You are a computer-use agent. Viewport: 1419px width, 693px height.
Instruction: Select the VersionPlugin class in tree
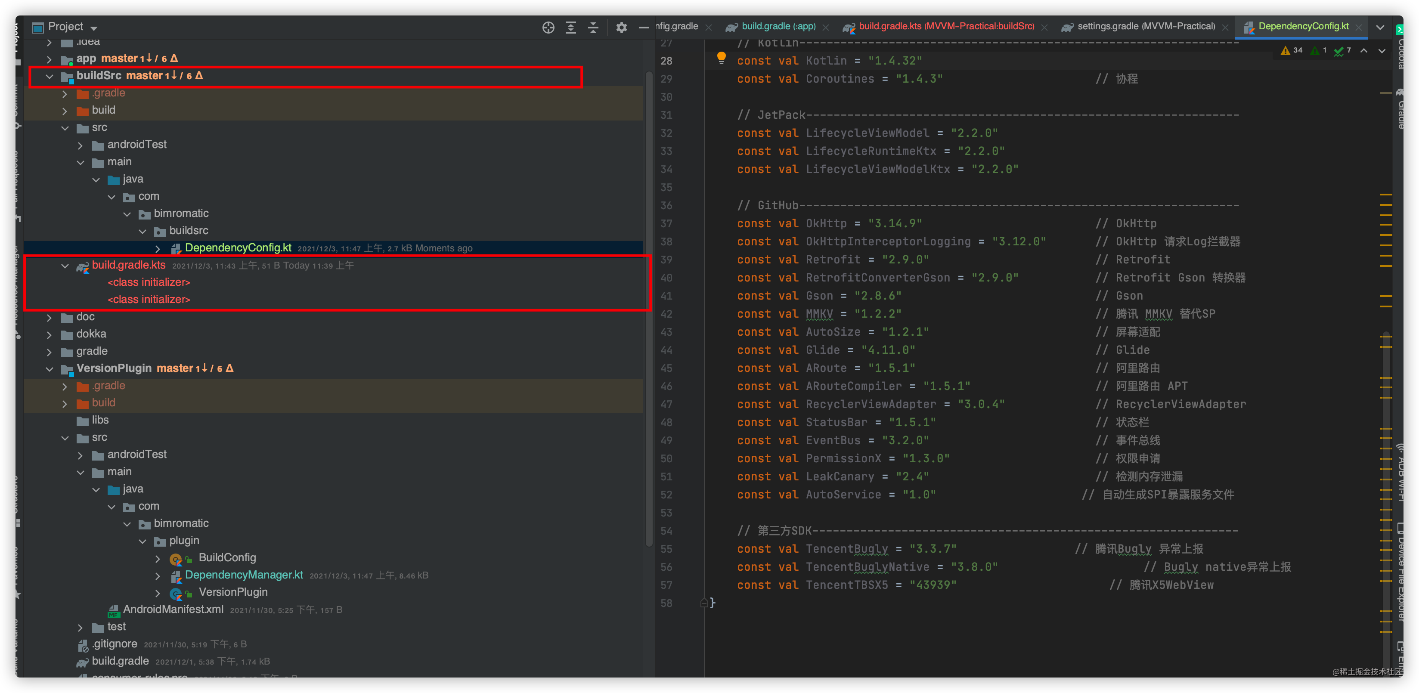233,592
